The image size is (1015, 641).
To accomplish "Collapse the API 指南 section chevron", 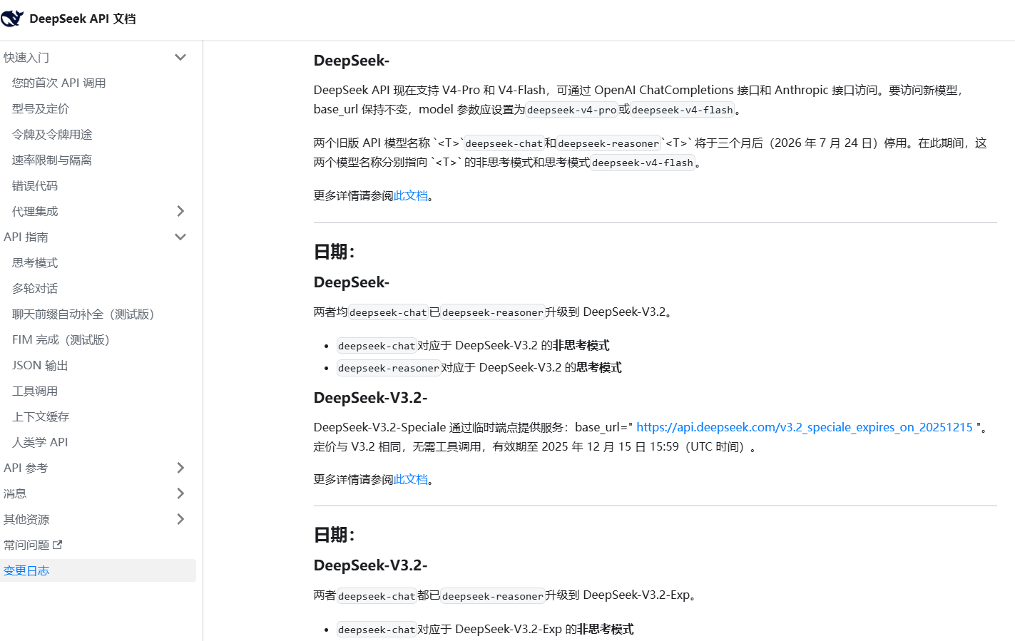I will pos(180,237).
